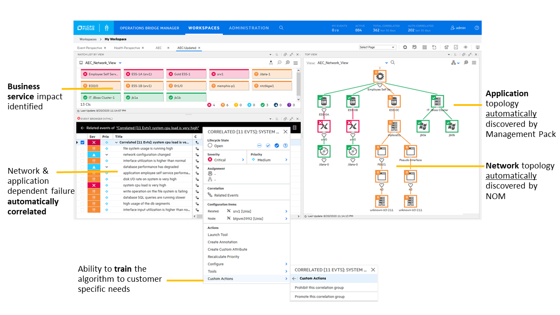This screenshot has width=560, height=315.
Task: Click the magnifier icon beside View name
Action: (393, 63)
